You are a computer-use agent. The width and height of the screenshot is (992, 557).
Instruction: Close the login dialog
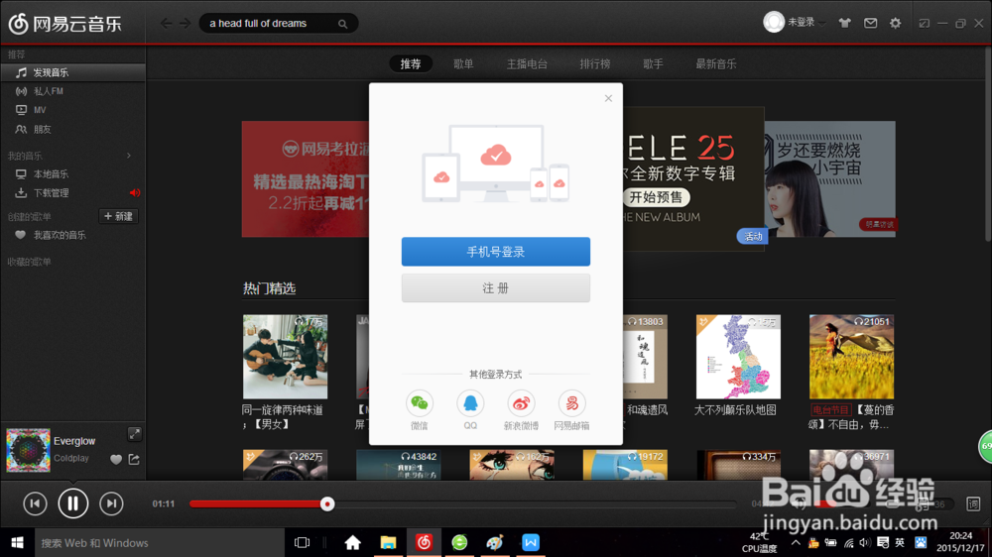[x=608, y=98]
